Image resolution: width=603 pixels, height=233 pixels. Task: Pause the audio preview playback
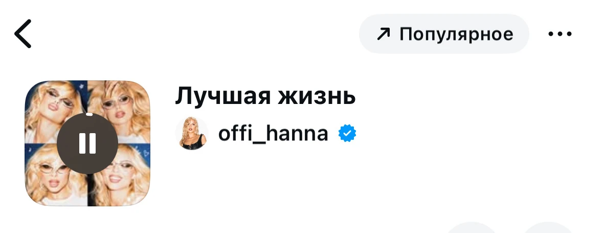click(87, 143)
